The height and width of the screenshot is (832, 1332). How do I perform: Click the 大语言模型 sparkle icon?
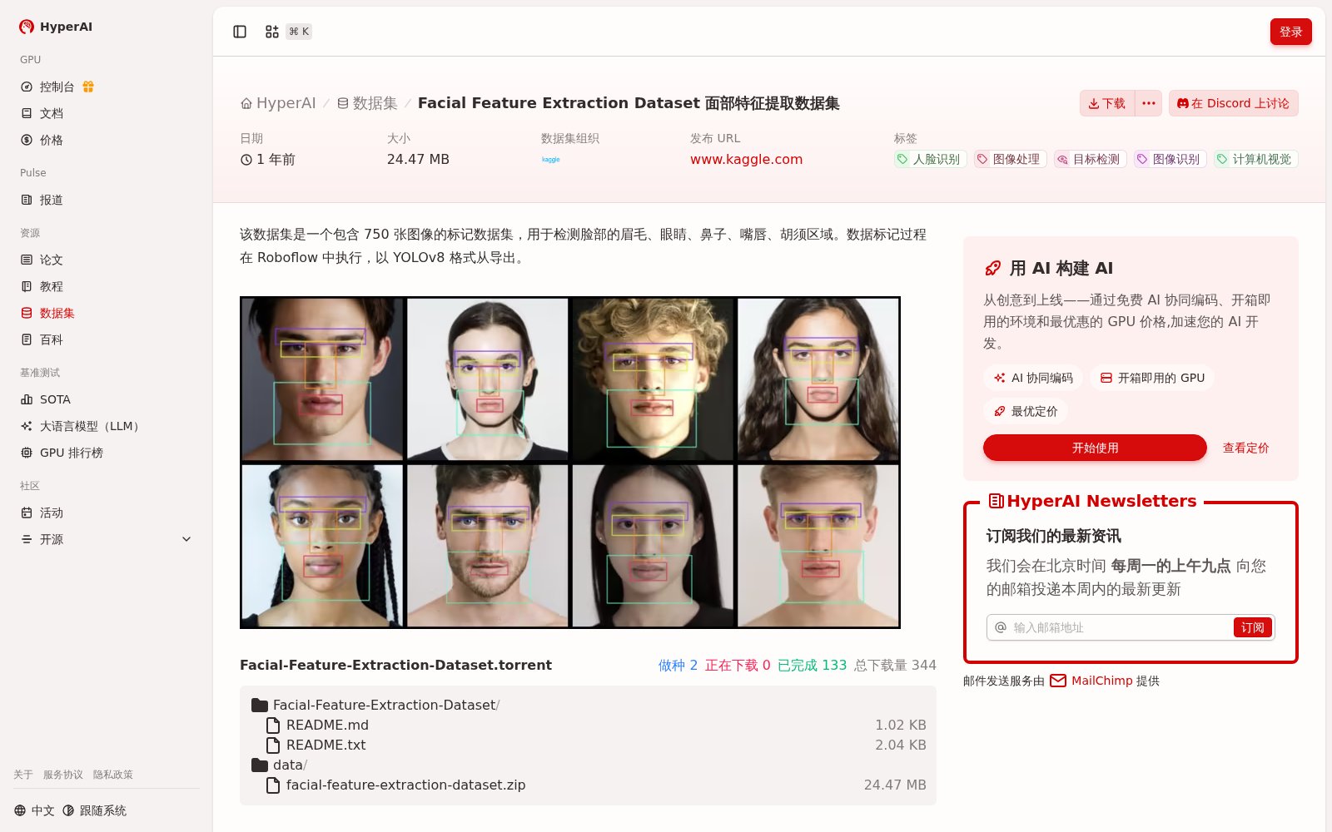tap(27, 426)
